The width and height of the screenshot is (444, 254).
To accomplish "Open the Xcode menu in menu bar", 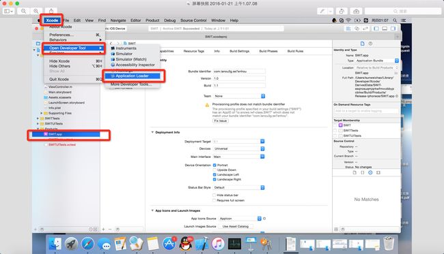I will (52, 20).
